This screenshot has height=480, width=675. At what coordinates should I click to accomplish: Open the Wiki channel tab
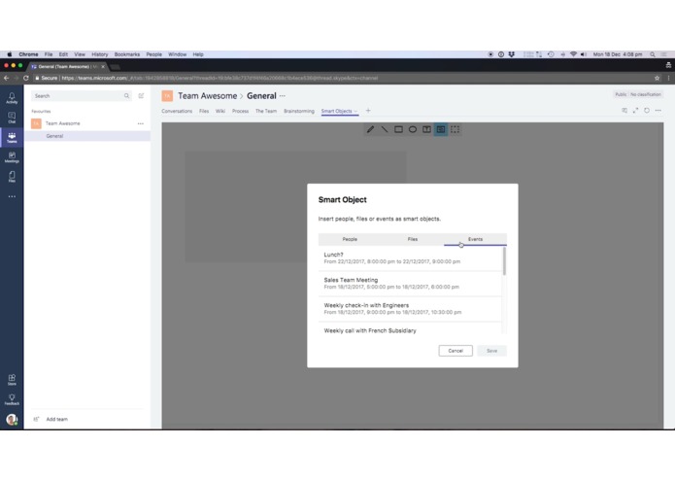coord(220,111)
